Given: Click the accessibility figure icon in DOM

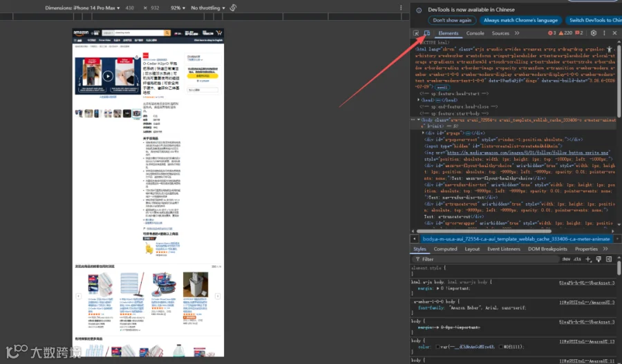Looking at the screenshot, I should point(610,50).
